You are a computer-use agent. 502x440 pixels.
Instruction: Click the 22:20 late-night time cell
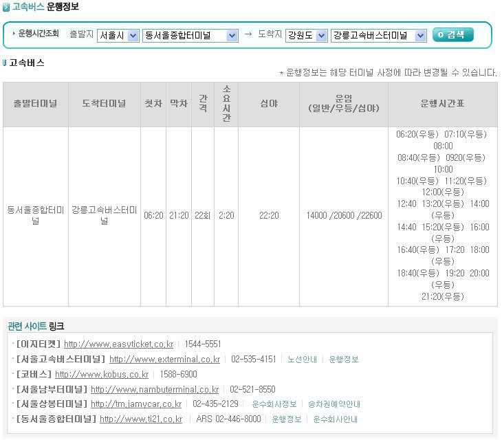[269, 215]
